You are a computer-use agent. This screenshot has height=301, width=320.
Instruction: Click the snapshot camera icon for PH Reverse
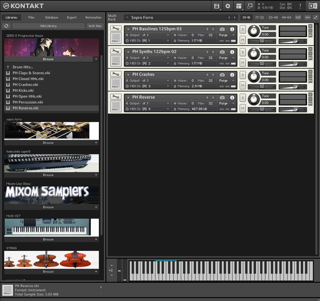coord(222,98)
